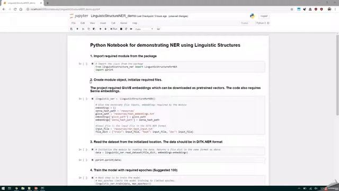Run the linguistic_ner object creation cell icon
339x191 pixels.
(92, 99)
